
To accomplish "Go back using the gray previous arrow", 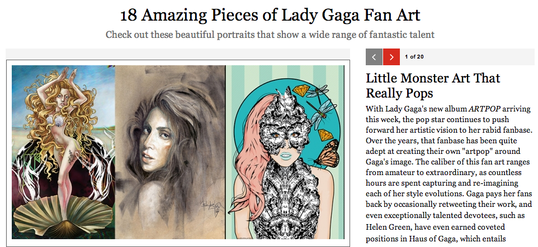I will coord(374,57).
